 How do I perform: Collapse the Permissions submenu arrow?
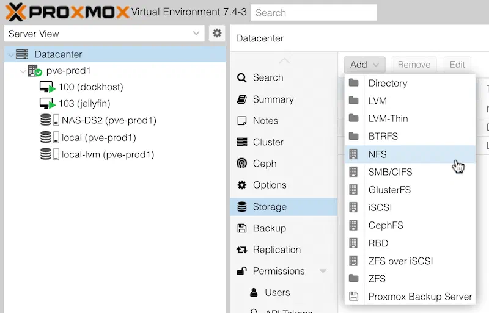323,271
